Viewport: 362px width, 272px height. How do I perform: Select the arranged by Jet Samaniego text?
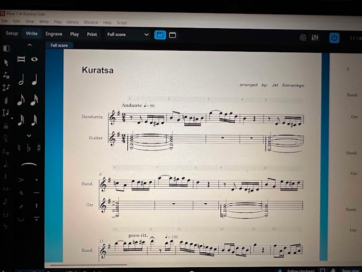(271, 85)
